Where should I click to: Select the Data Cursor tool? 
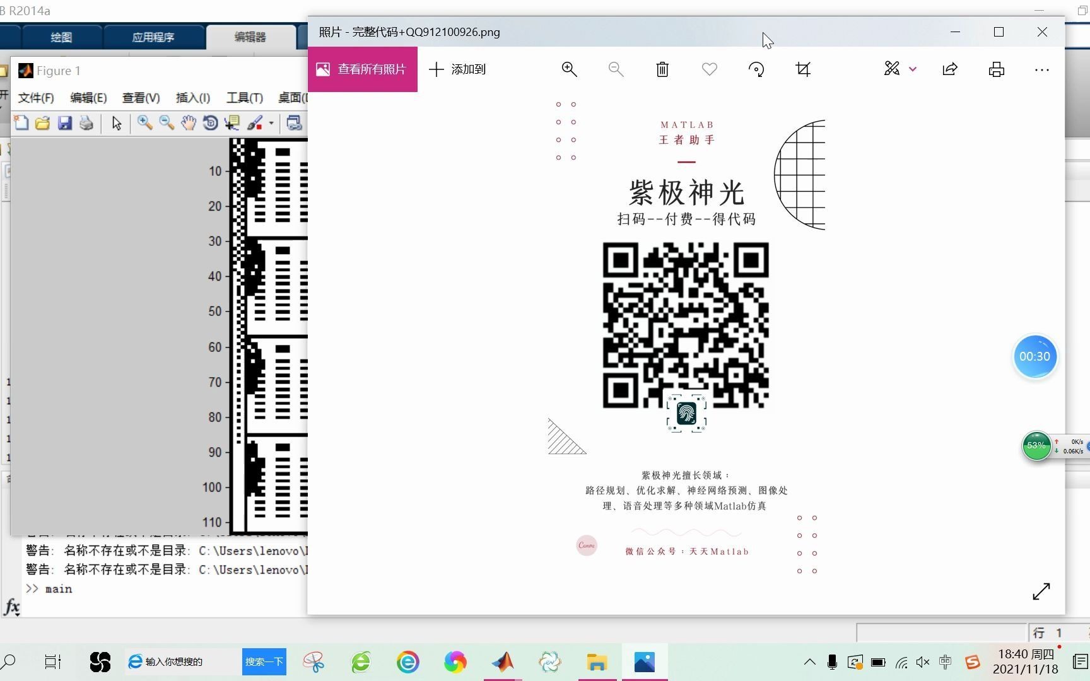click(232, 123)
